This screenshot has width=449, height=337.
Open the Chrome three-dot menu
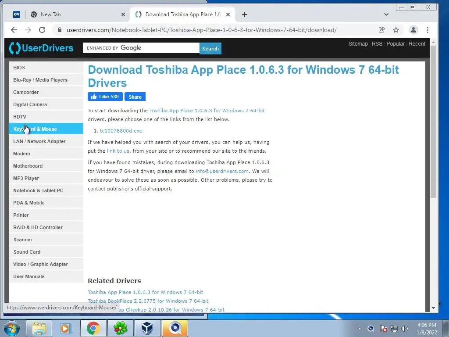coord(428,30)
